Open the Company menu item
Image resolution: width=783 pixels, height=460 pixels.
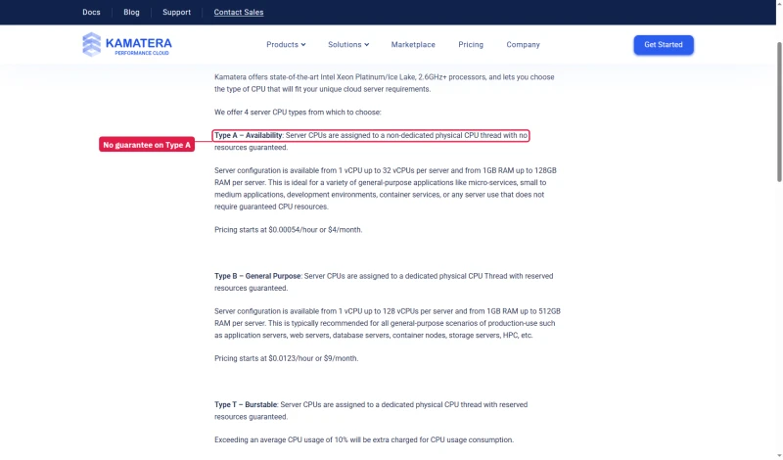click(x=523, y=44)
